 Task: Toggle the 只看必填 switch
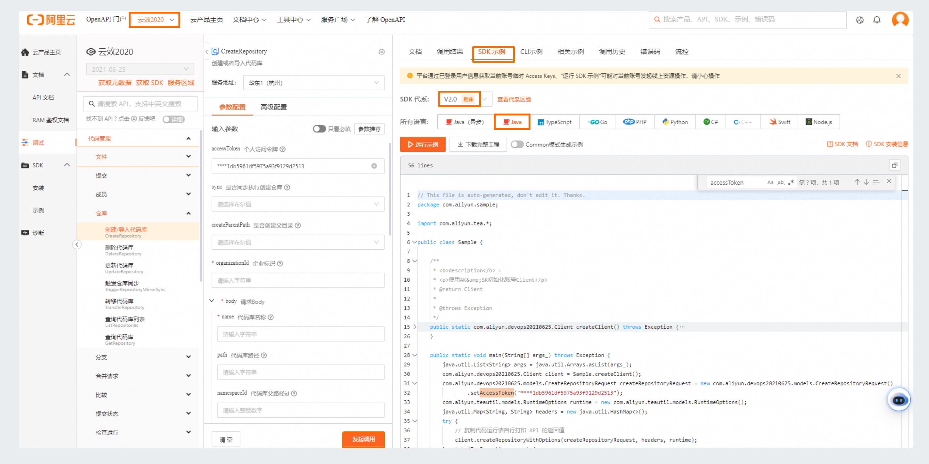coord(319,129)
